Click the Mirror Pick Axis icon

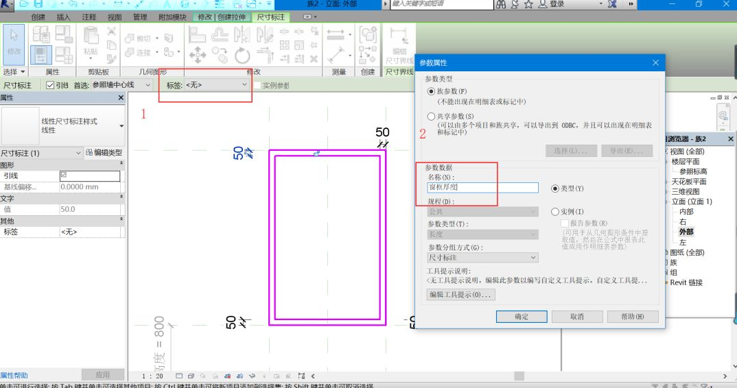242,34
